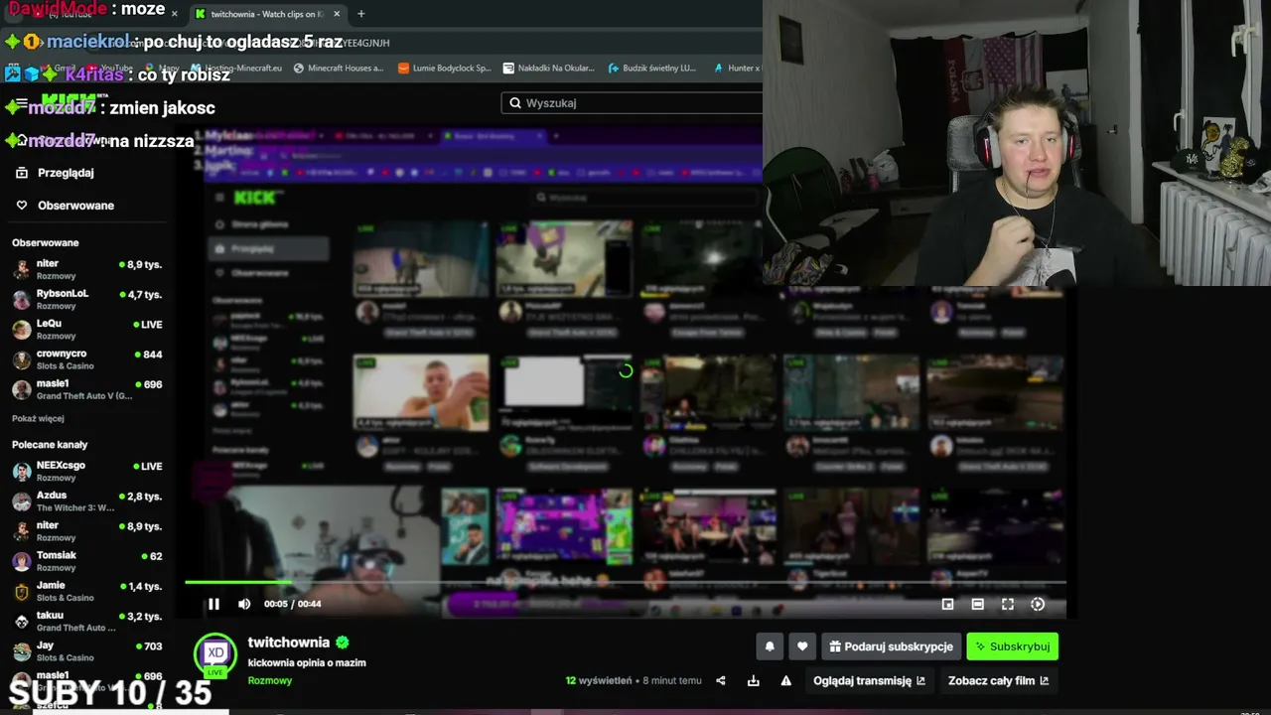Click the green Subskrybuj button

coord(1012,646)
